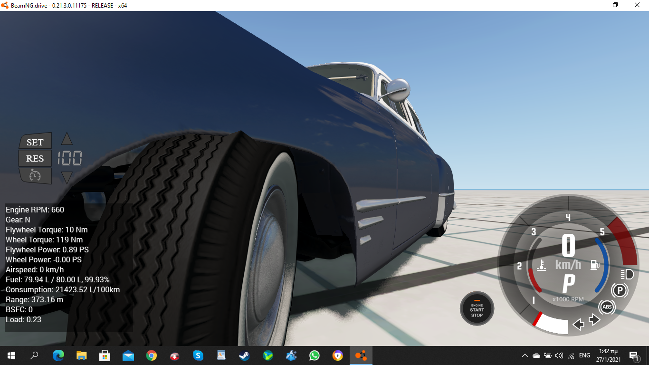649x365 pixels.
Task: Click the BeamNG.drive title bar logo
Action: [x=5, y=5]
